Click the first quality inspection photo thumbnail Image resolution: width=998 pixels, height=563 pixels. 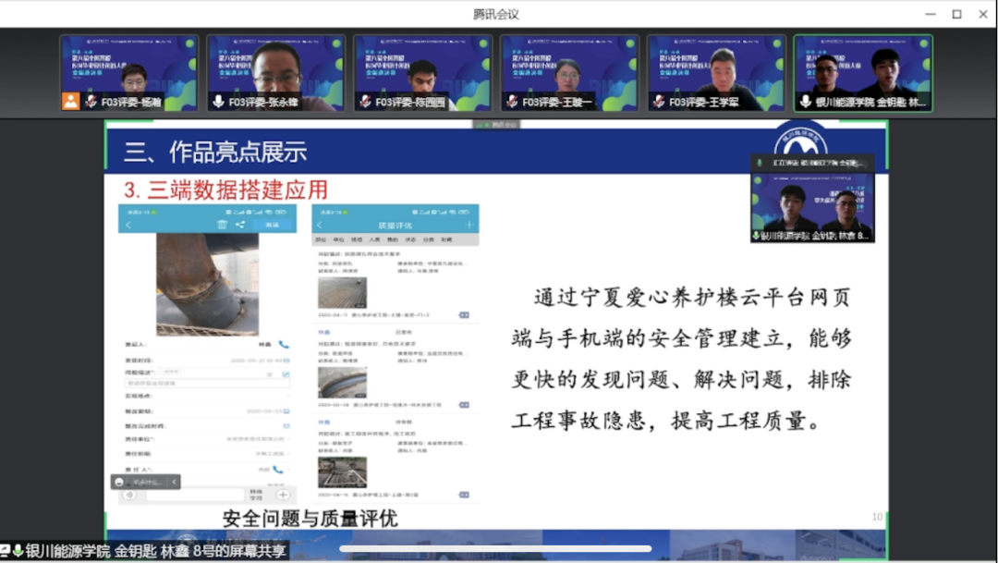pos(342,293)
